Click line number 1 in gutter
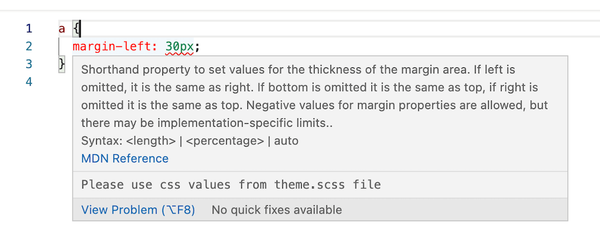The image size is (600, 248). point(29,29)
